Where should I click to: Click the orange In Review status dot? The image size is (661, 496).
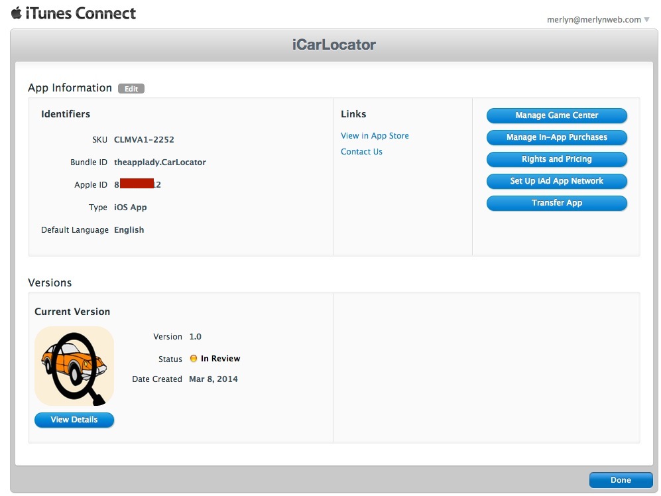[194, 359]
